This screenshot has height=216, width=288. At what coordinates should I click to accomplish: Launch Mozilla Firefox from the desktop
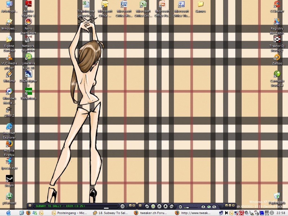(x=9, y=144)
